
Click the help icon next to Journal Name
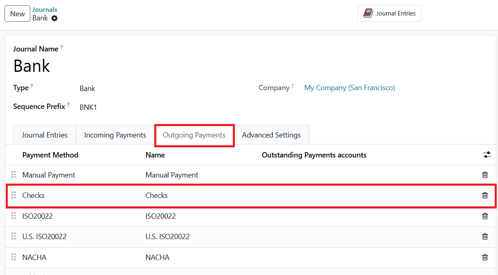click(x=62, y=46)
